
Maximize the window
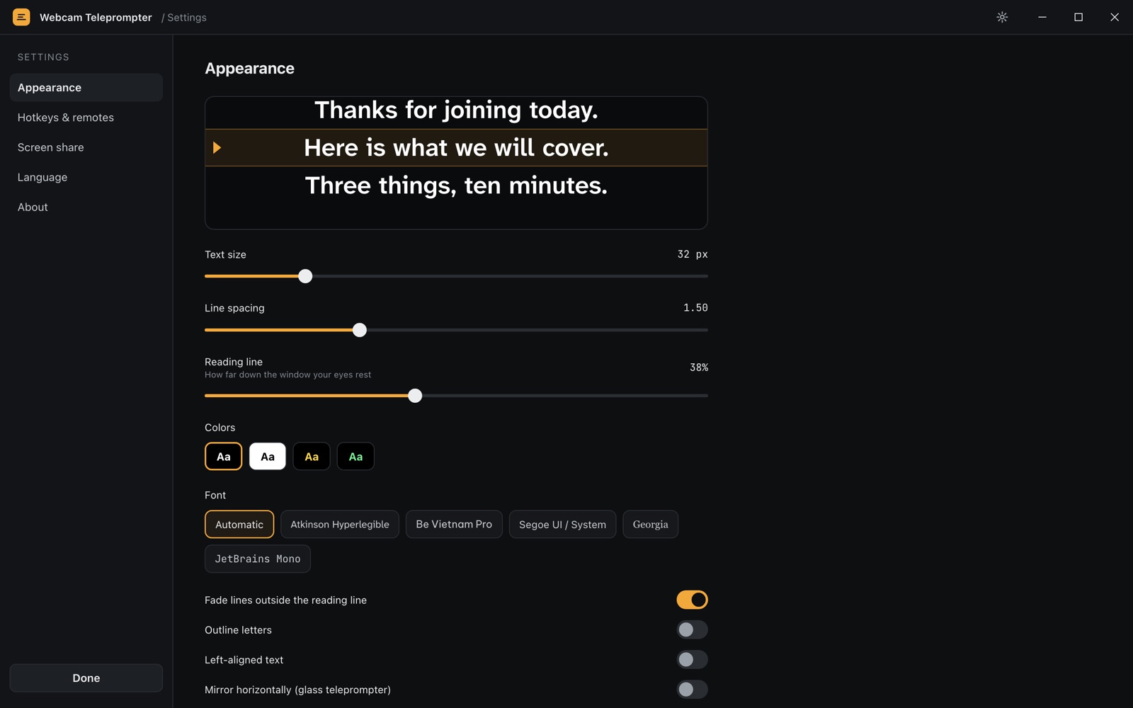coord(1078,17)
